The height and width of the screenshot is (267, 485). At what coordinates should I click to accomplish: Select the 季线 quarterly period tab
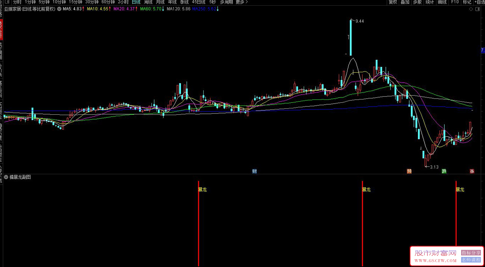184,2
